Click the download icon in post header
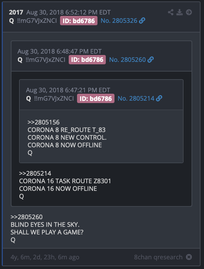204x269 pixels. tap(180, 12)
